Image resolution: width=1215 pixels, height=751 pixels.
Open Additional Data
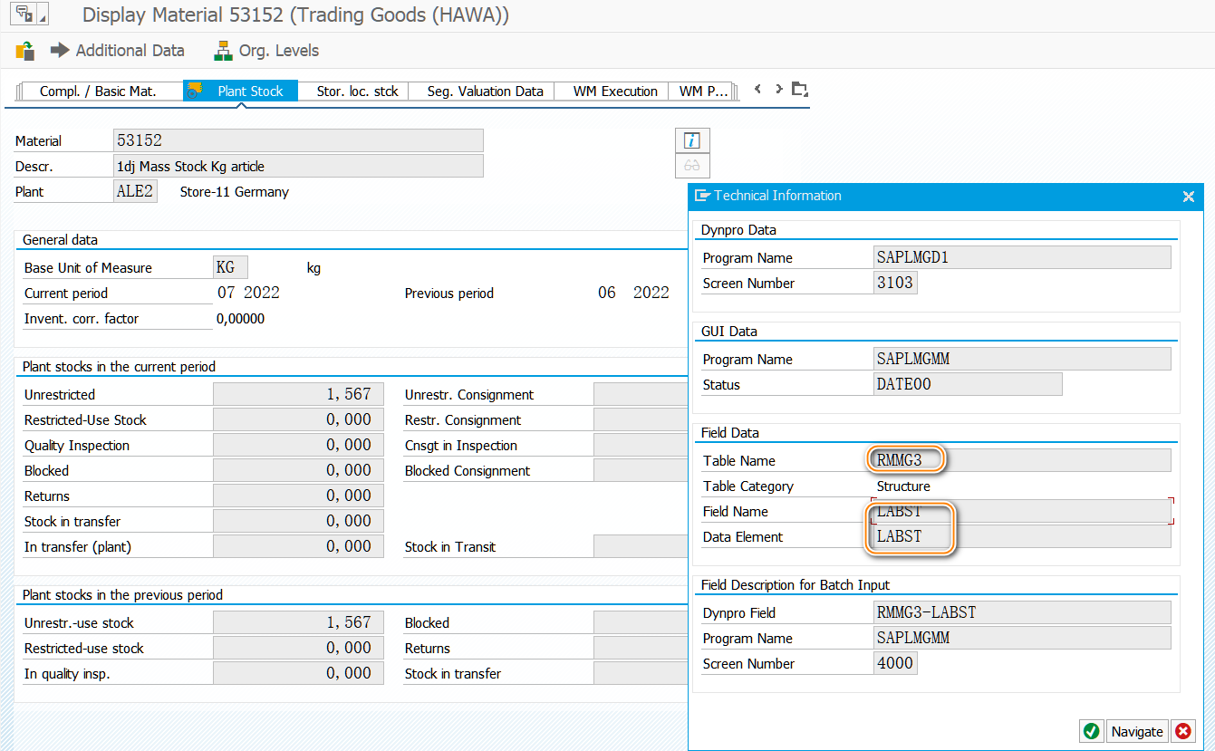click(x=117, y=51)
